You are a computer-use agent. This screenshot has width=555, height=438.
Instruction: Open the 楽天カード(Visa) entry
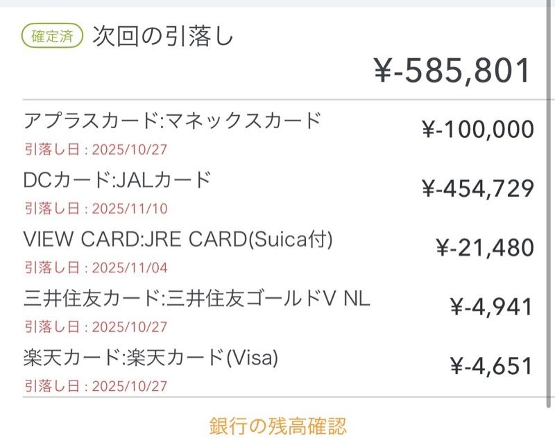coord(151,358)
